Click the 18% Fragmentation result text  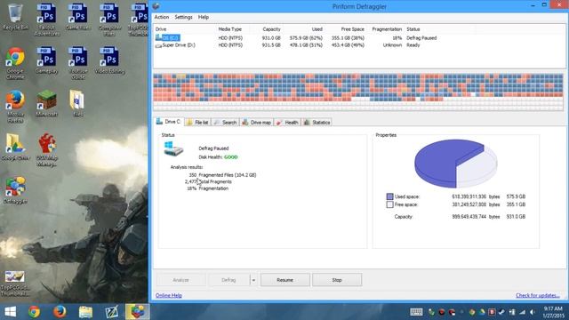click(208, 188)
